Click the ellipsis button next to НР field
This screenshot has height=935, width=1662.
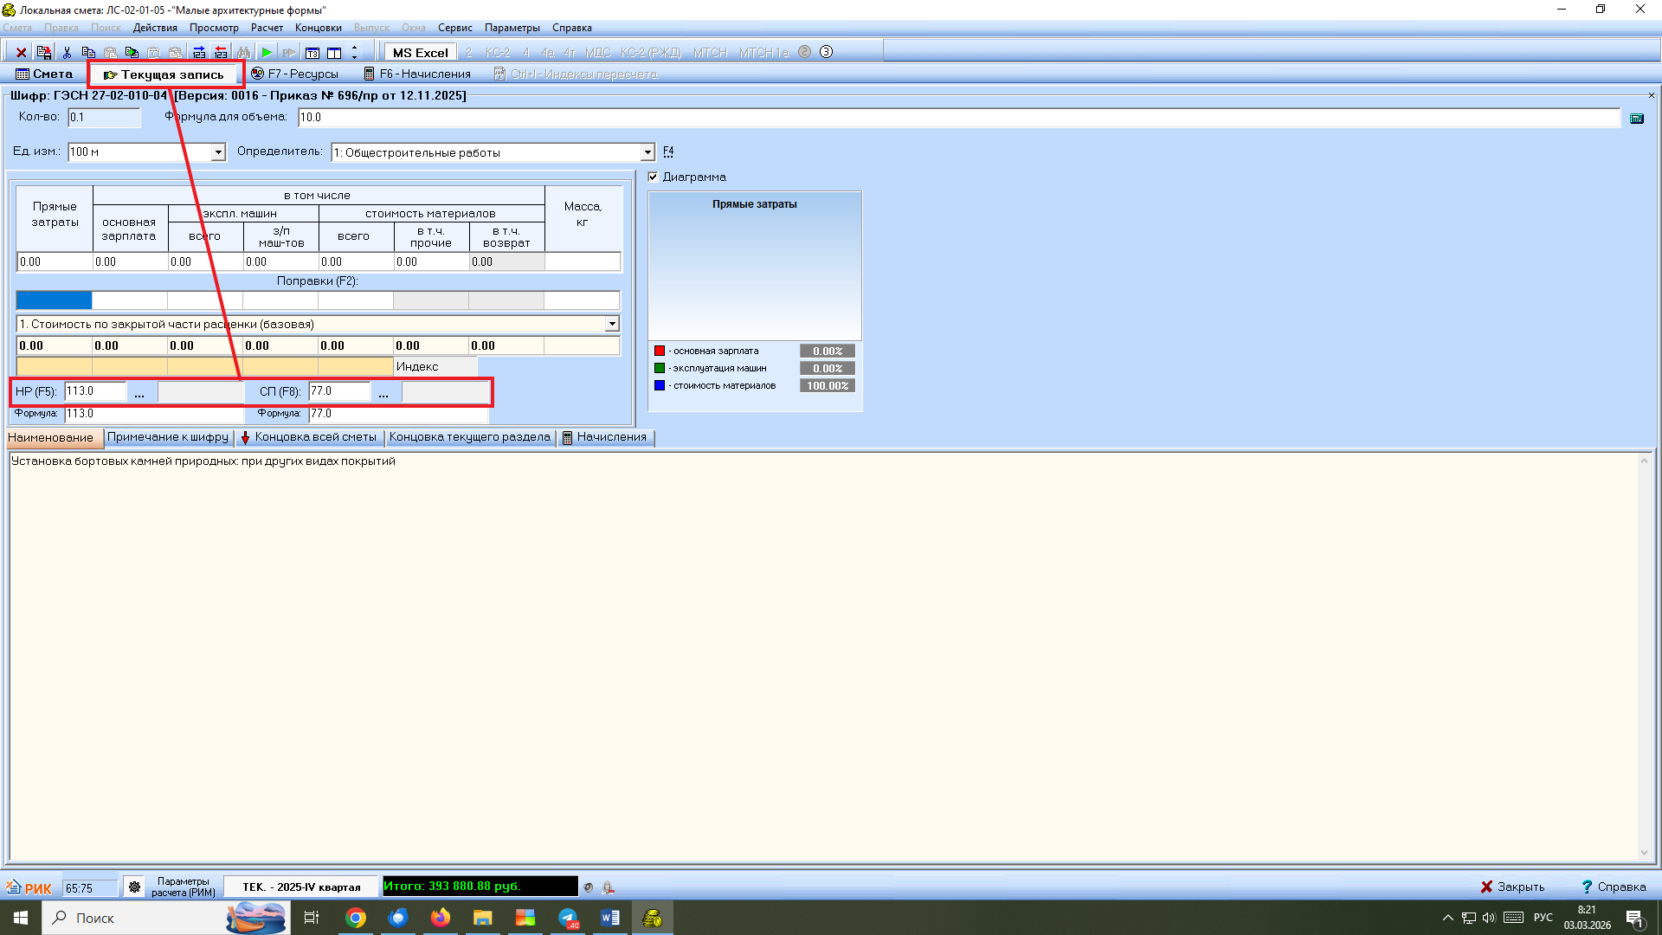tap(139, 393)
